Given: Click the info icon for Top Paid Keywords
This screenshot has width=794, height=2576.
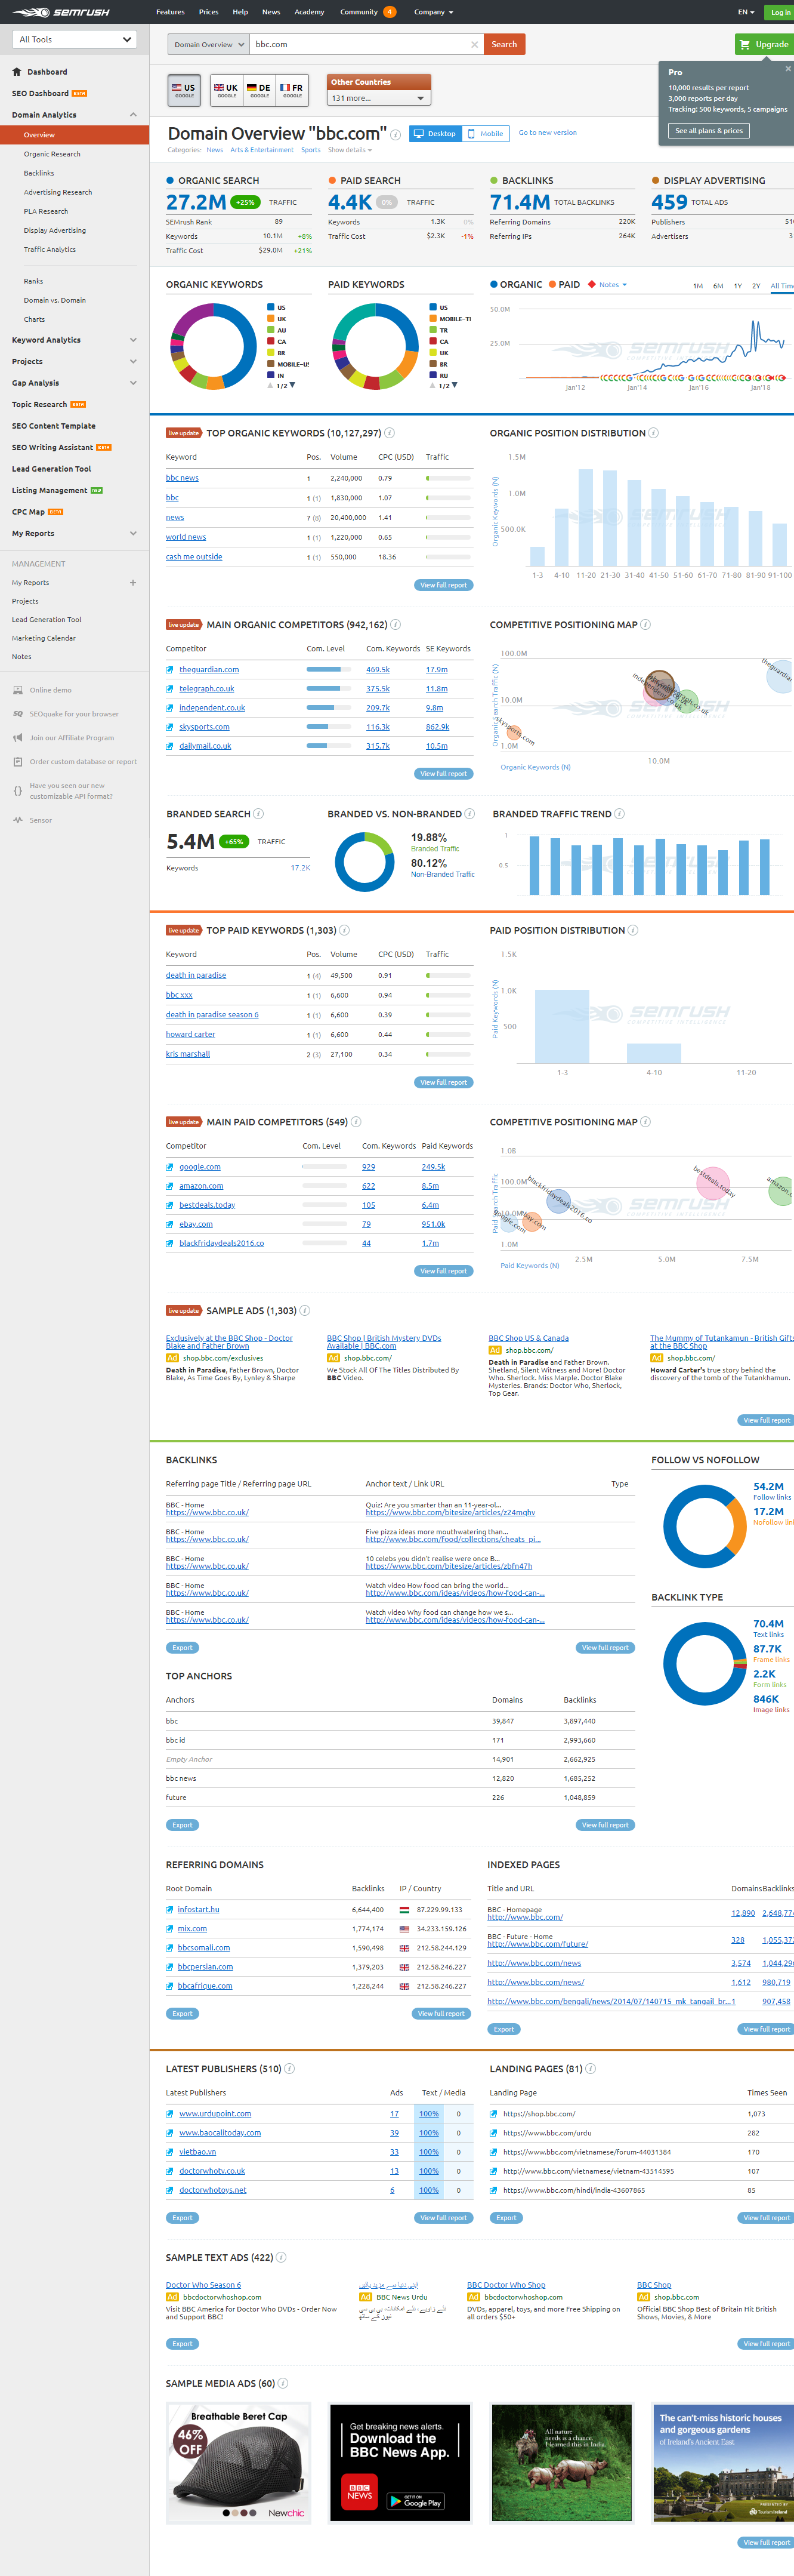Looking at the screenshot, I should click(x=345, y=930).
